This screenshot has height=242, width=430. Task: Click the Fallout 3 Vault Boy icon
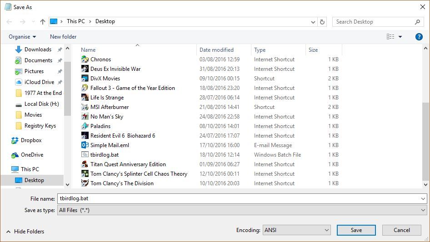pos(85,88)
